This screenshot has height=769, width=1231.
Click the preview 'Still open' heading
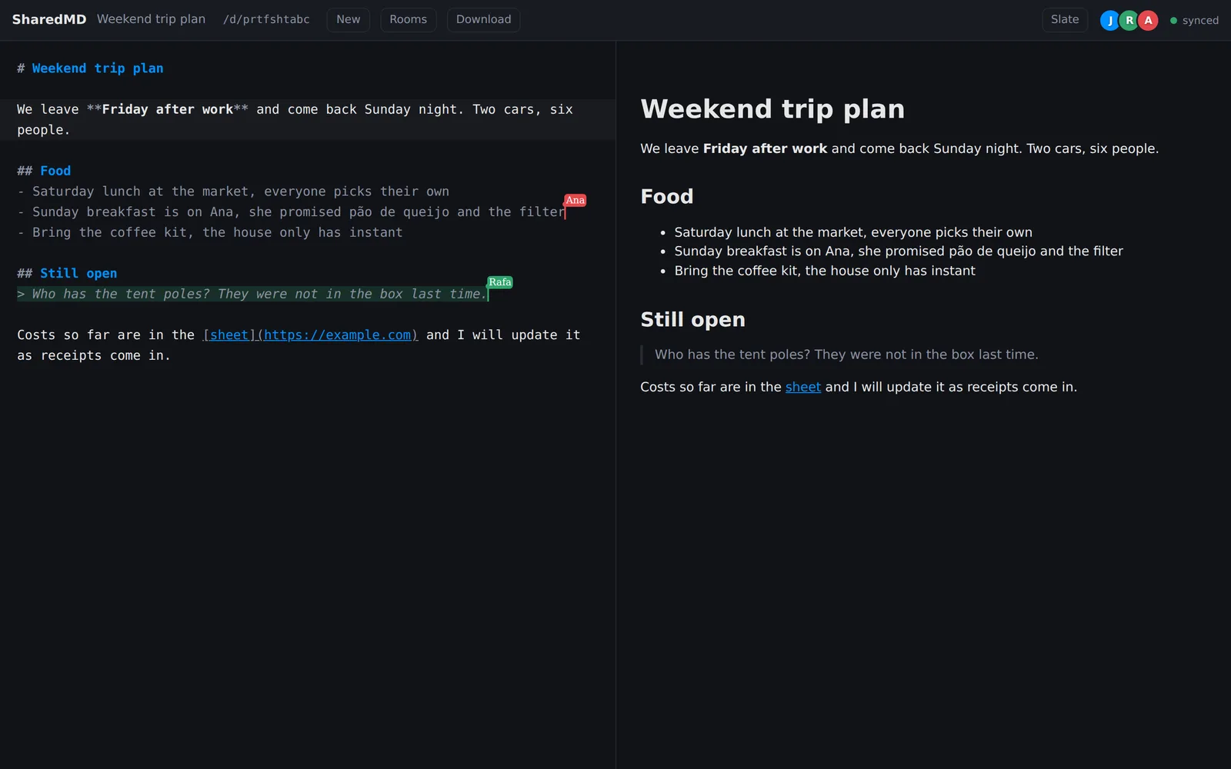692,319
